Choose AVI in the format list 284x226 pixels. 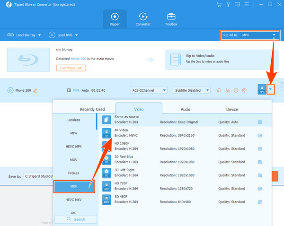74,213
